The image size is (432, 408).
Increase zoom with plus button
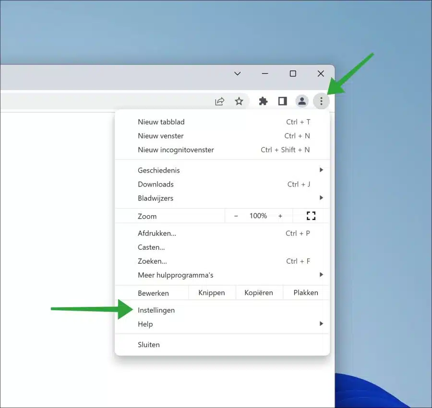280,216
